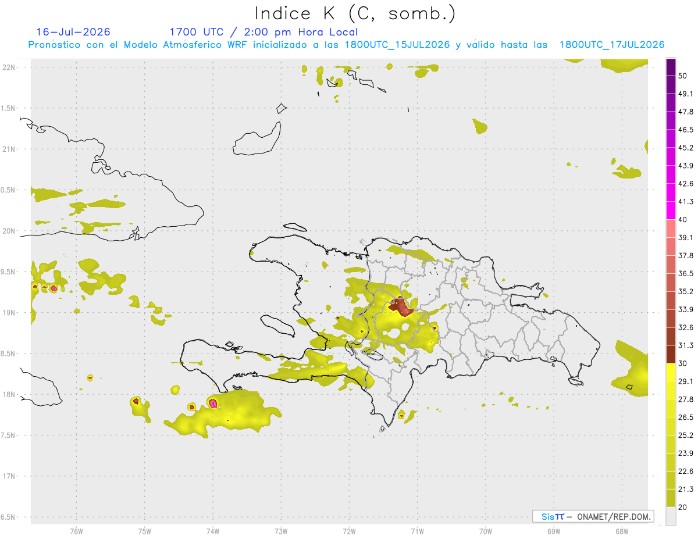Click the "SisTT - ONAMET/REP.DOM." credit label
Image resolution: width=698 pixels, height=539 pixels.
click(593, 516)
